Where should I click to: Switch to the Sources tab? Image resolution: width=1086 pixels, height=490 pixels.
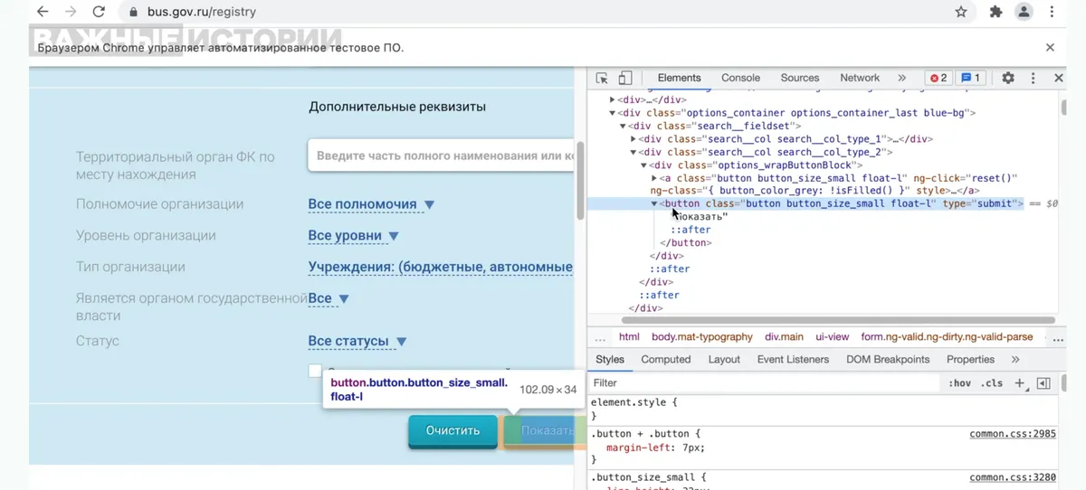coord(800,78)
